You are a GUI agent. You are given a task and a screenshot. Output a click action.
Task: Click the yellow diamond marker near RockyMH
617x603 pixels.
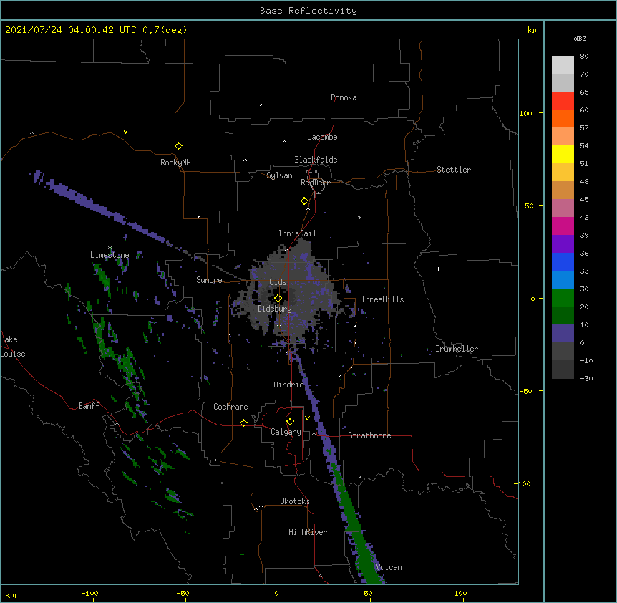pyautogui.click(x=178, y=146)
